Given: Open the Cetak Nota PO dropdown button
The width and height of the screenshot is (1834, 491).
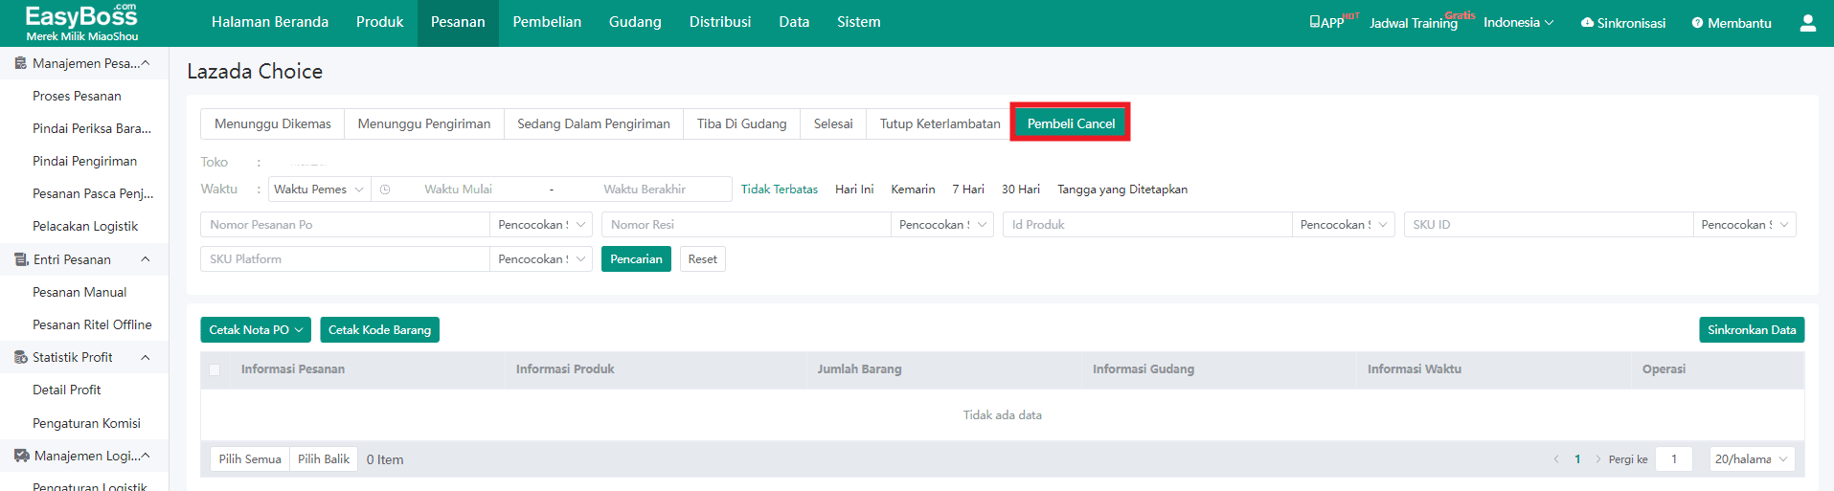Looking at the screenshot, I should [256, 330].
